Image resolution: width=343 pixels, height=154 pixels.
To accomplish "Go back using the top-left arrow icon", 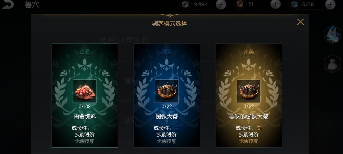I will [8, 5].
